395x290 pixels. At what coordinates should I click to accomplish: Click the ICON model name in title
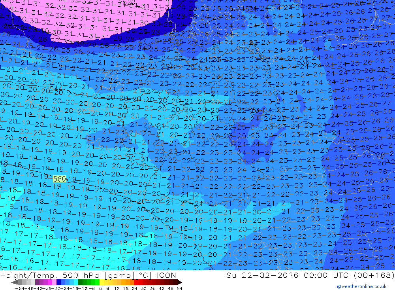166,275
